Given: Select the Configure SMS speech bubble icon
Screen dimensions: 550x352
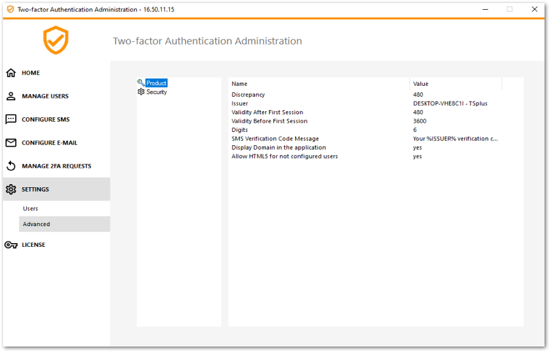Looking at the screenshot, I should (x=12, y=119).
